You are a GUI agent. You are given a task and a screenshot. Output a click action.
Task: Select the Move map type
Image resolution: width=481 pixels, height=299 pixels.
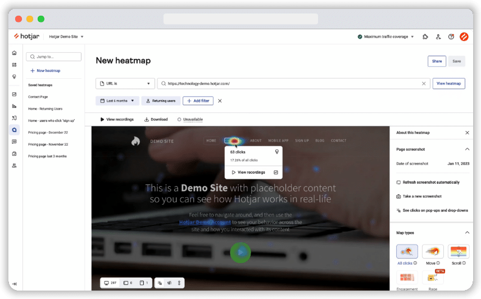point(433,251)
